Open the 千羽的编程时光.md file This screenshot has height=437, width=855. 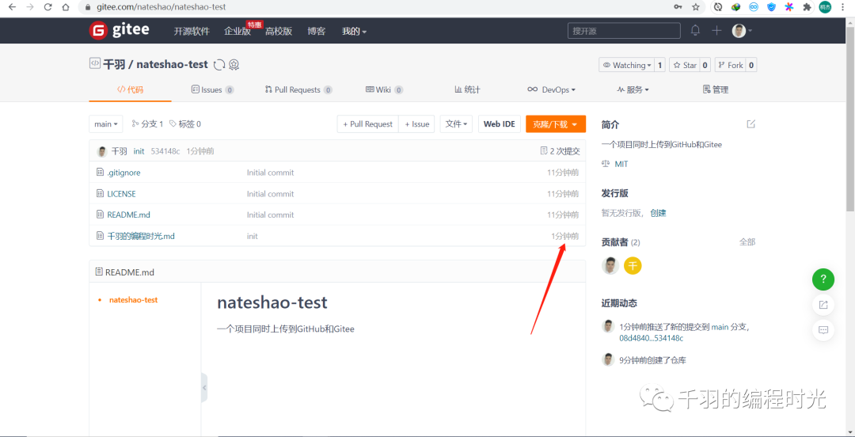(141, 236)
